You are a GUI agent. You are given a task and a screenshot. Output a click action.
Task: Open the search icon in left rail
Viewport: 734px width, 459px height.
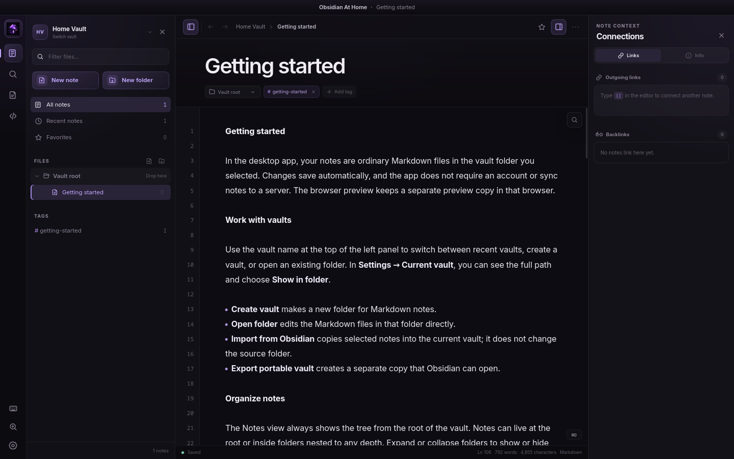(13, 74)
